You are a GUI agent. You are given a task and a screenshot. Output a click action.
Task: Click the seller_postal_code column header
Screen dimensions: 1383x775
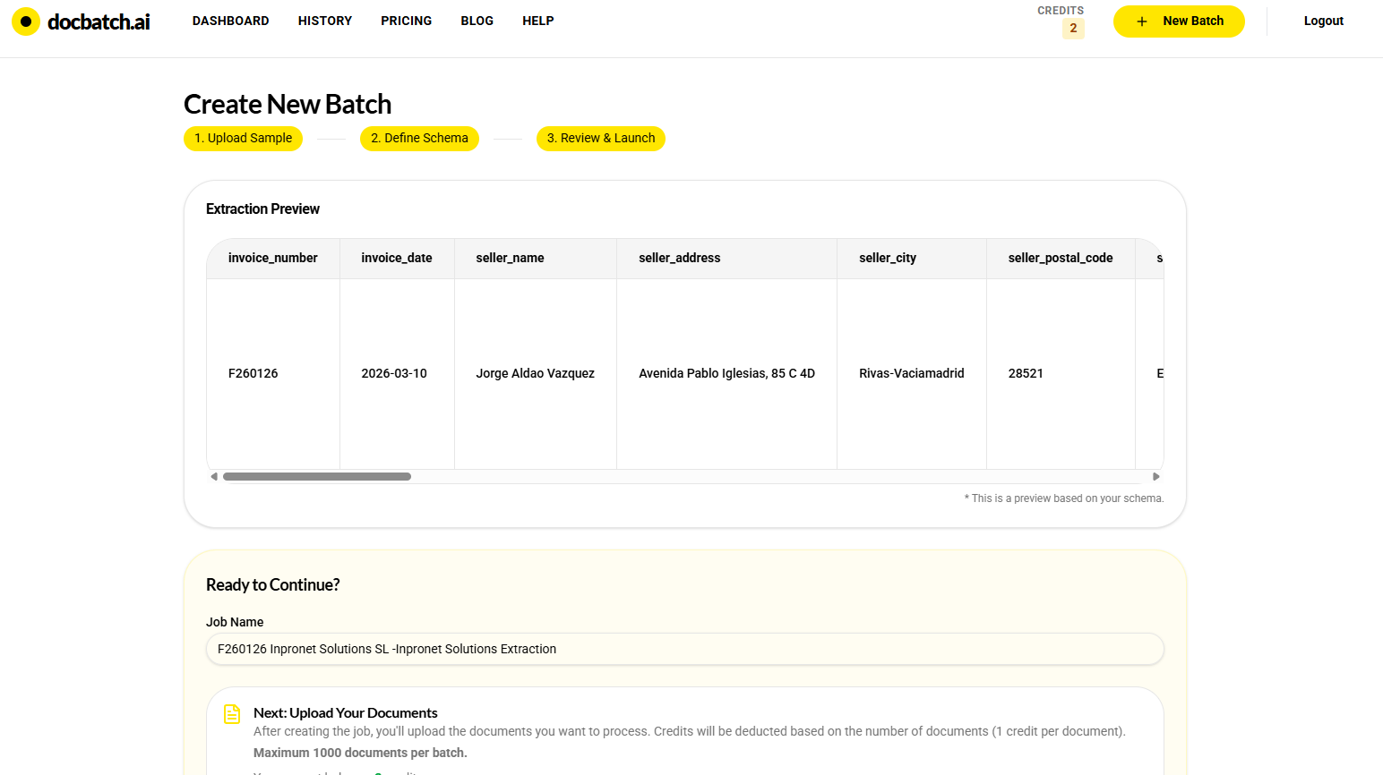click(1061, 259)
